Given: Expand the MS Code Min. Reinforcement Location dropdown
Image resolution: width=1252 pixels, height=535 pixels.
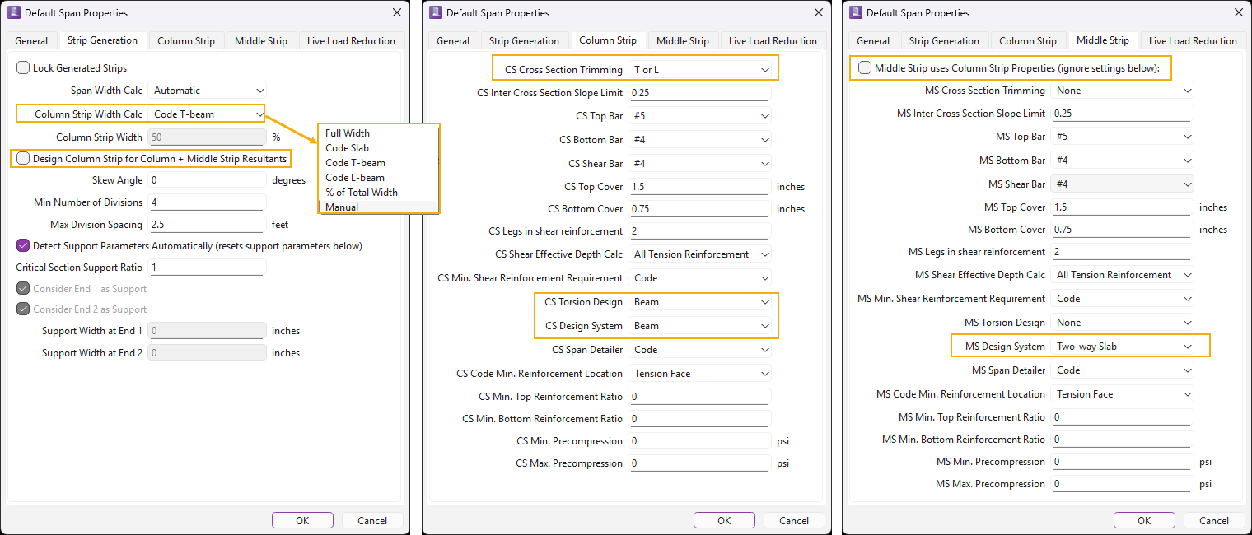Looking at the screenshot, I should point(1122,394).
